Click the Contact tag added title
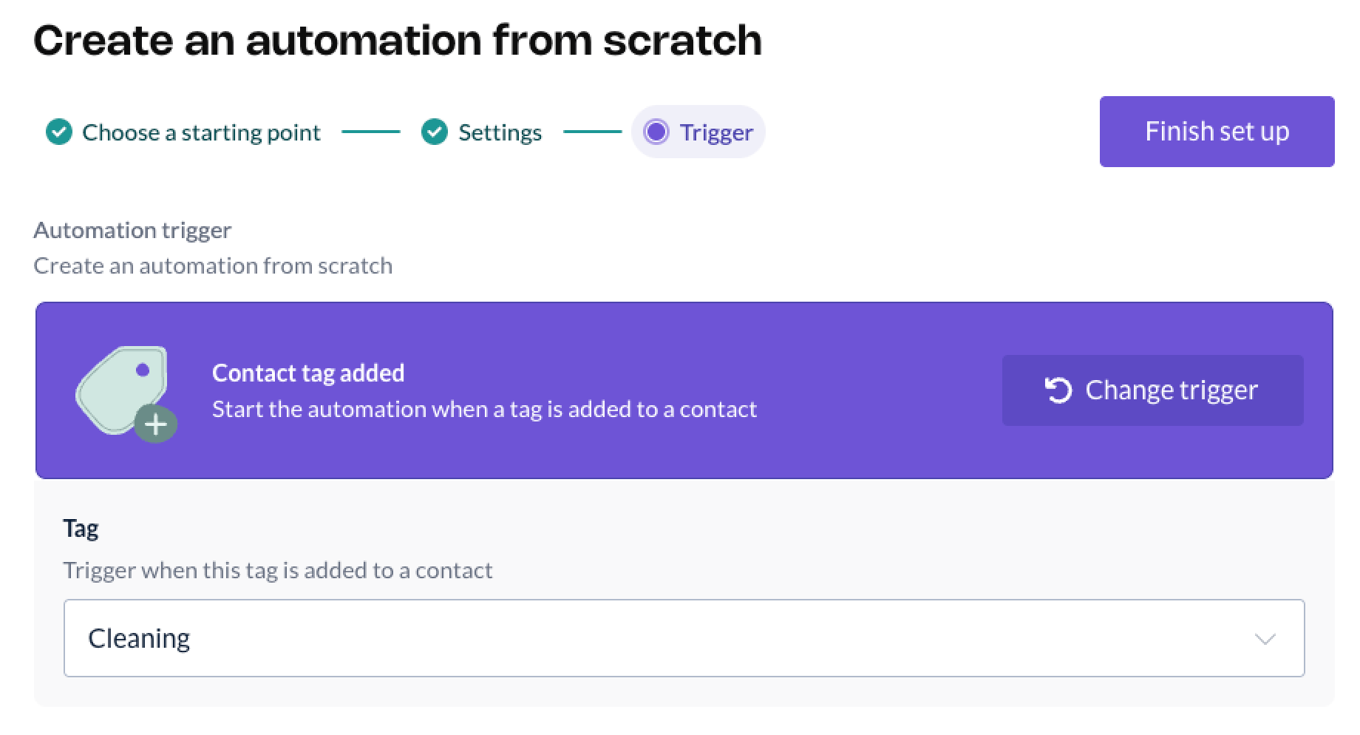This screenshot has height=735, width=1360. [x=308, y=373]
